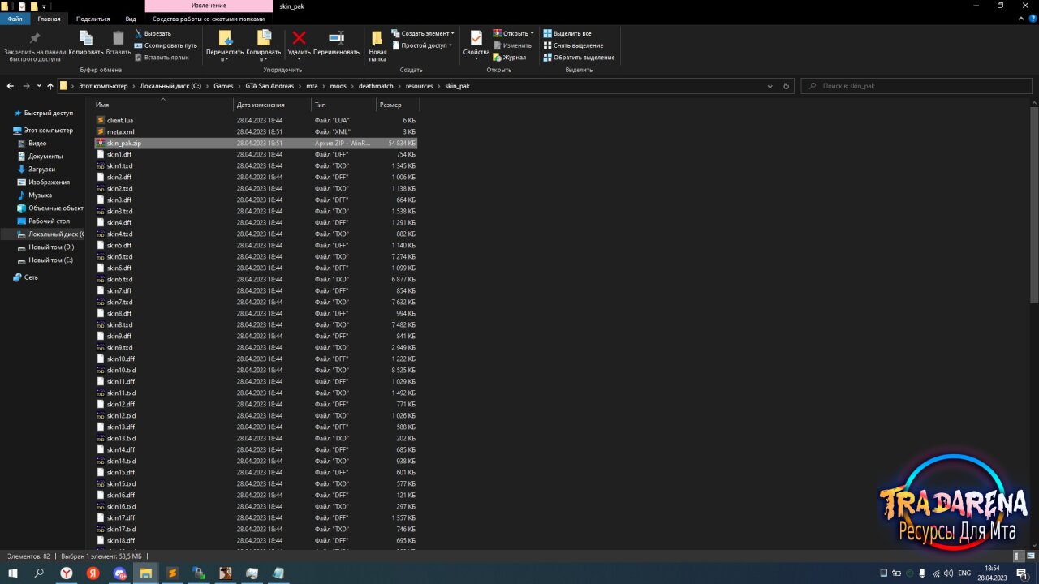Select Вставить ярлык option

tap(162, 57)
